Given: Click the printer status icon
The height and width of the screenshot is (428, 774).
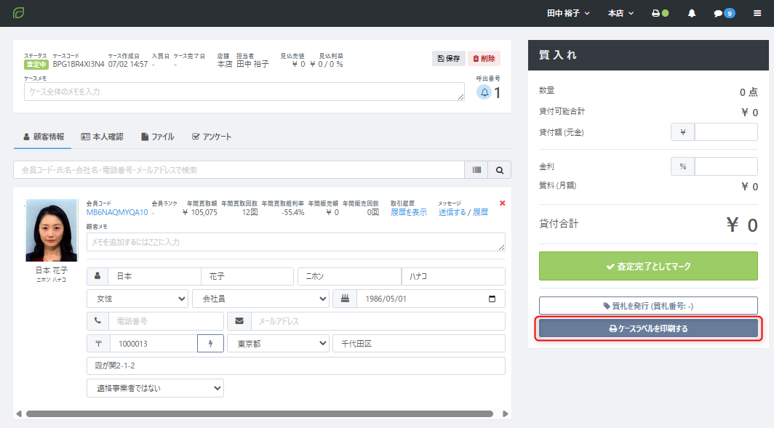Looking at the screenshot, I should click(660, 13).
